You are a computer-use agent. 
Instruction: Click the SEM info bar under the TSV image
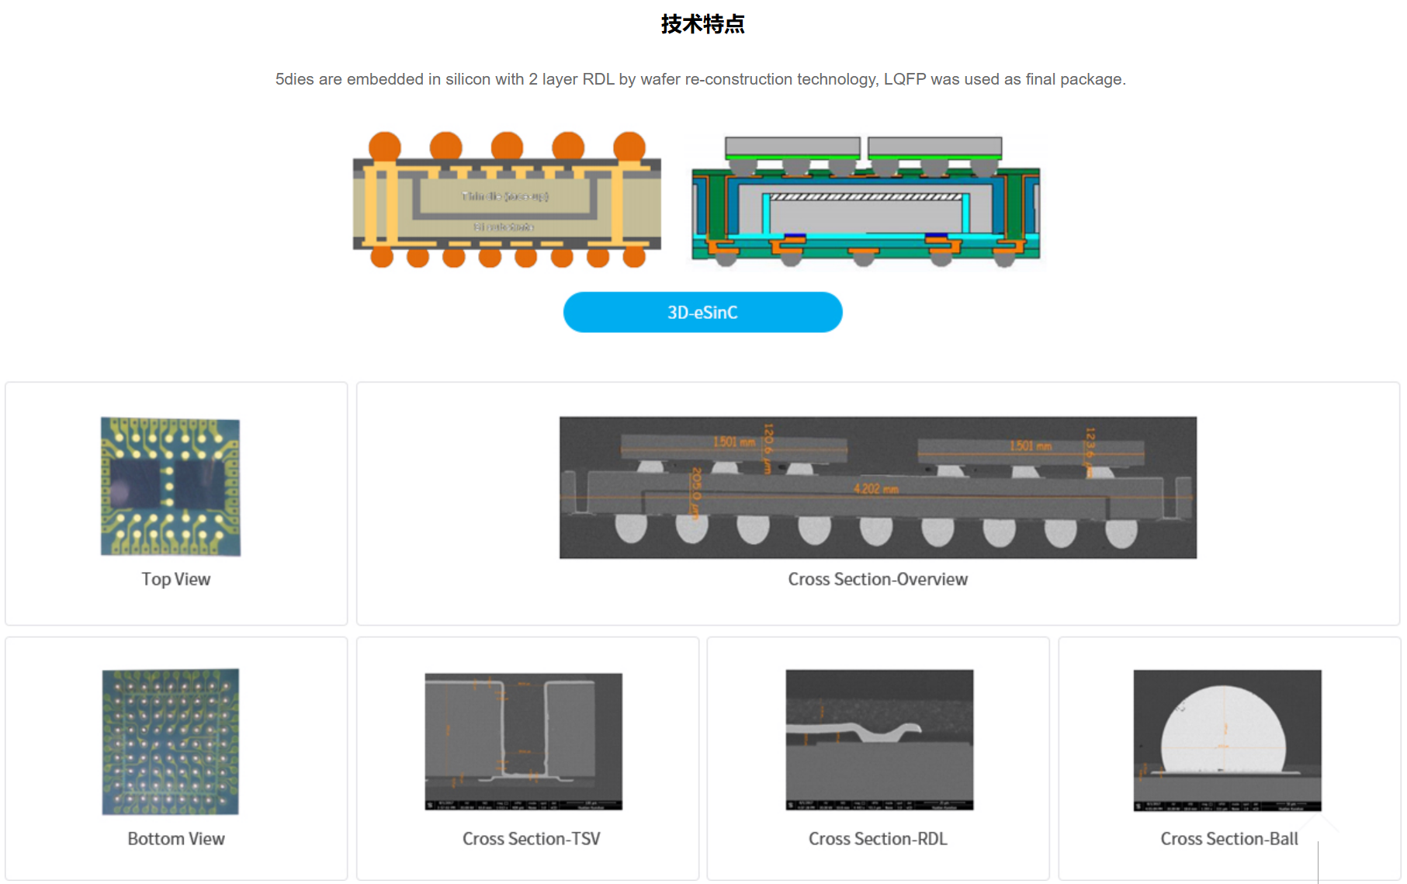523,804
